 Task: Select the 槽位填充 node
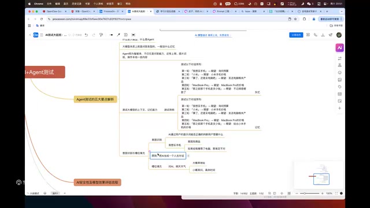(x=157, y=166)
